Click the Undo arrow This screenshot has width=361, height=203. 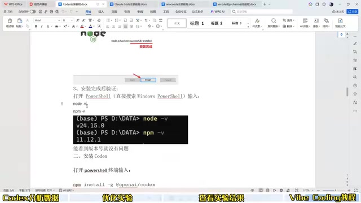coord(63,11)
